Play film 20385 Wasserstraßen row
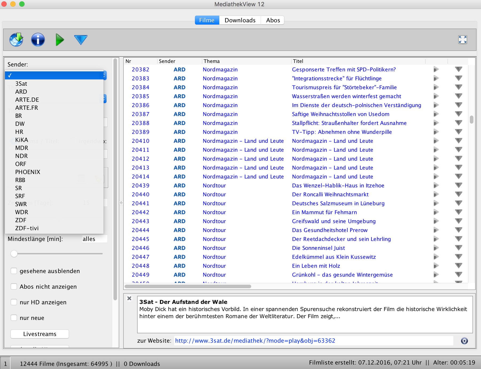 436,96
